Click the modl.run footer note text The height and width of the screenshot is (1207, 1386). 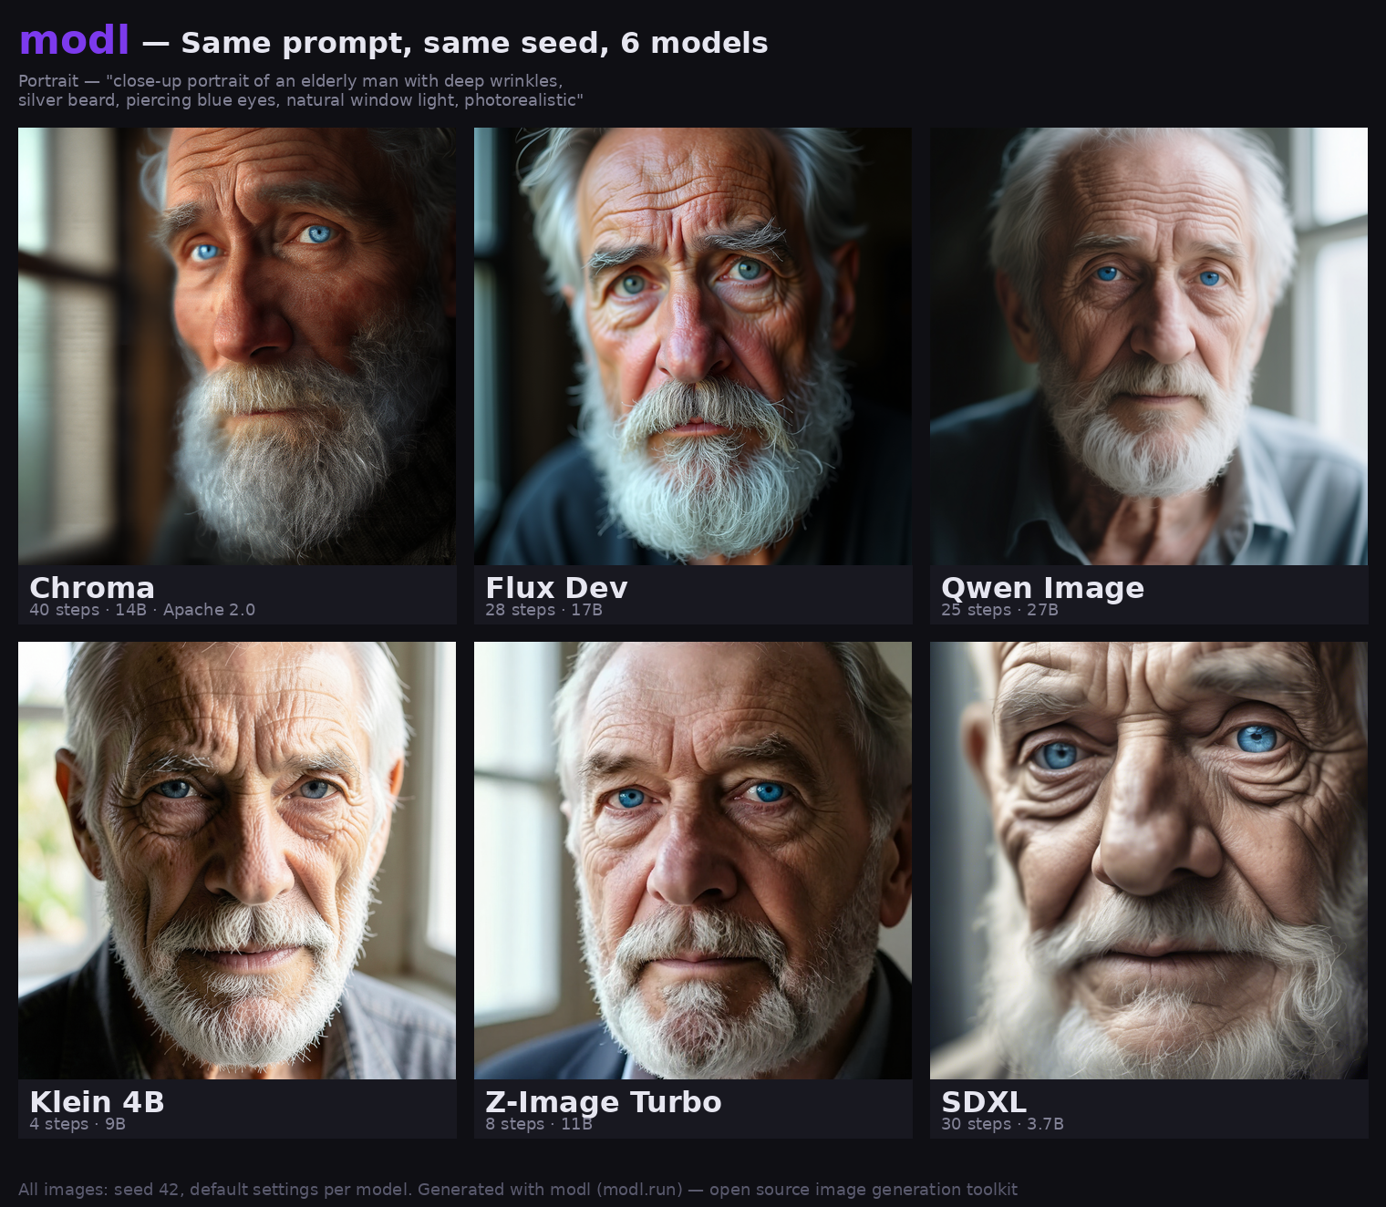[x=518, y=1190]
